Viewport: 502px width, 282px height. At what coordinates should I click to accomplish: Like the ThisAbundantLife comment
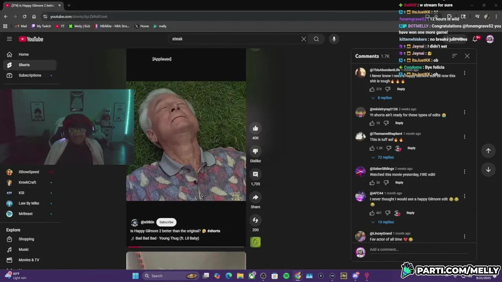[372, 89]
